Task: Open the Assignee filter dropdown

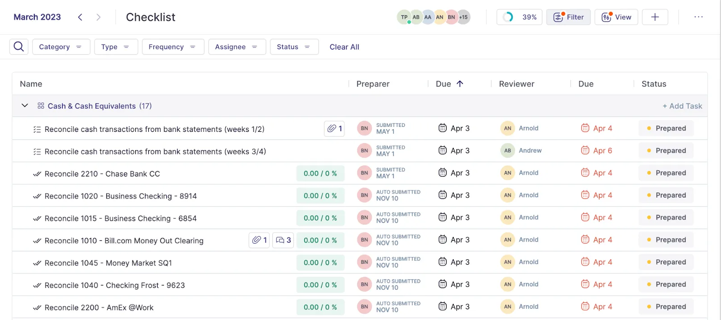Action: 237,47
